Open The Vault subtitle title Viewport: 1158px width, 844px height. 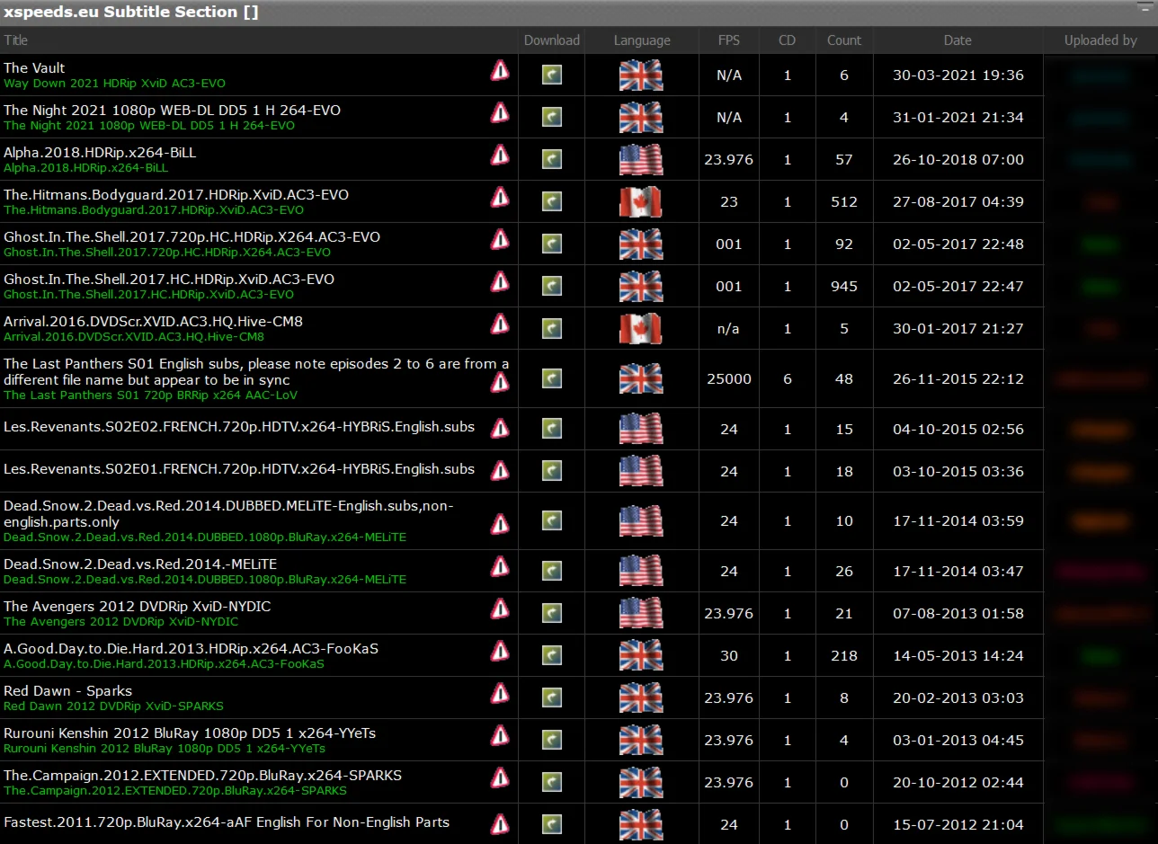point(34,67)
